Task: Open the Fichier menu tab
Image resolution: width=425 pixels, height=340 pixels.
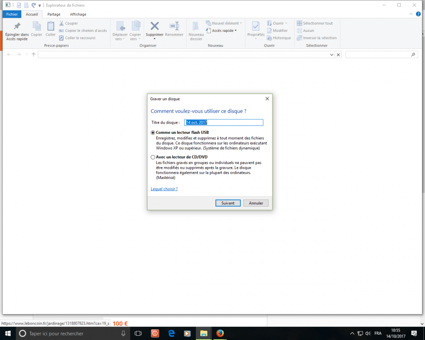Action: coord(12,14)
